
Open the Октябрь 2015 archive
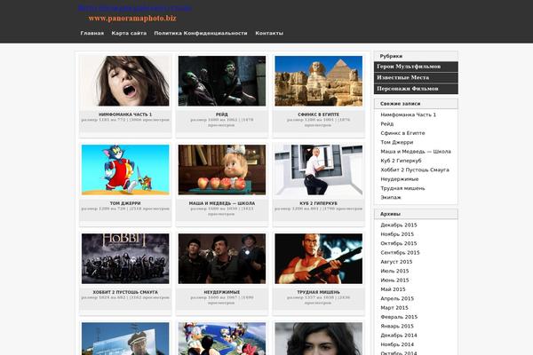pos(398,243)
